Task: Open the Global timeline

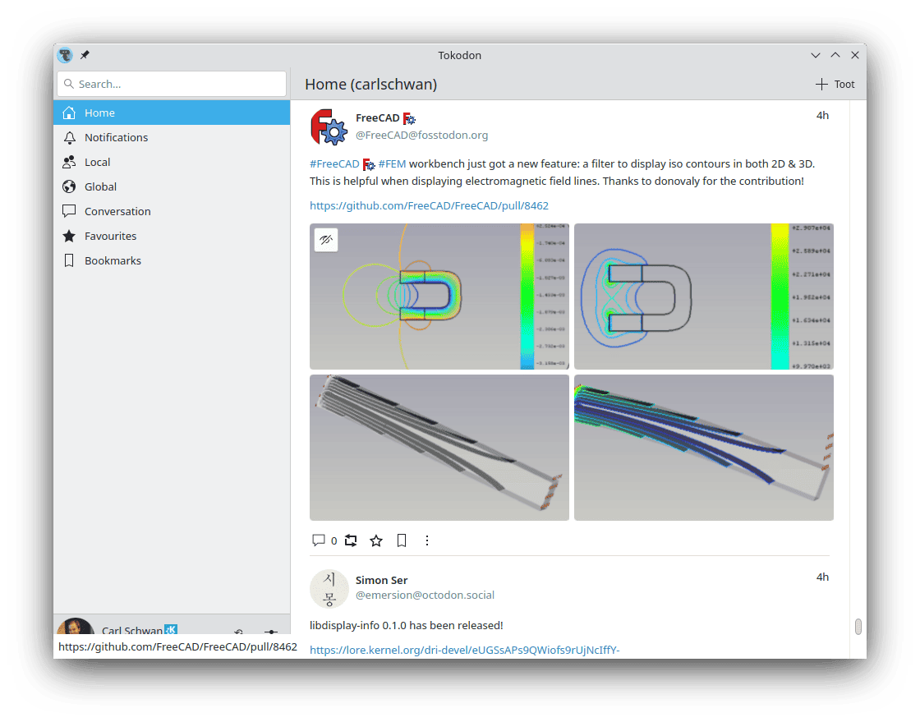Action: [x=172, y=186]
